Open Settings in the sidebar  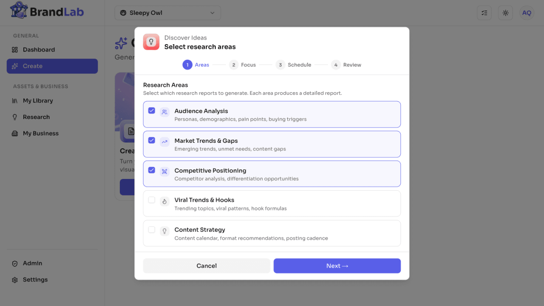pos(52,280)
